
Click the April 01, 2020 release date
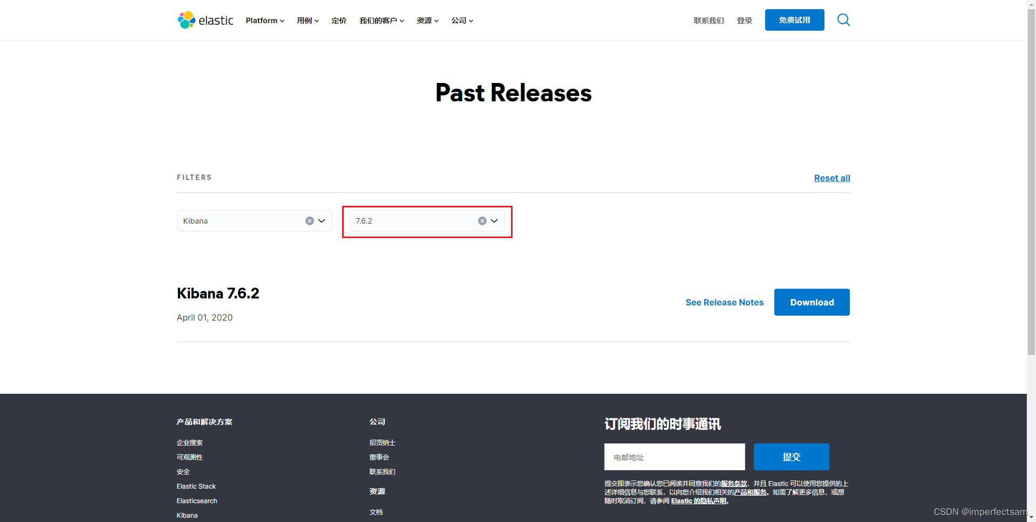(x=205, y=318)
